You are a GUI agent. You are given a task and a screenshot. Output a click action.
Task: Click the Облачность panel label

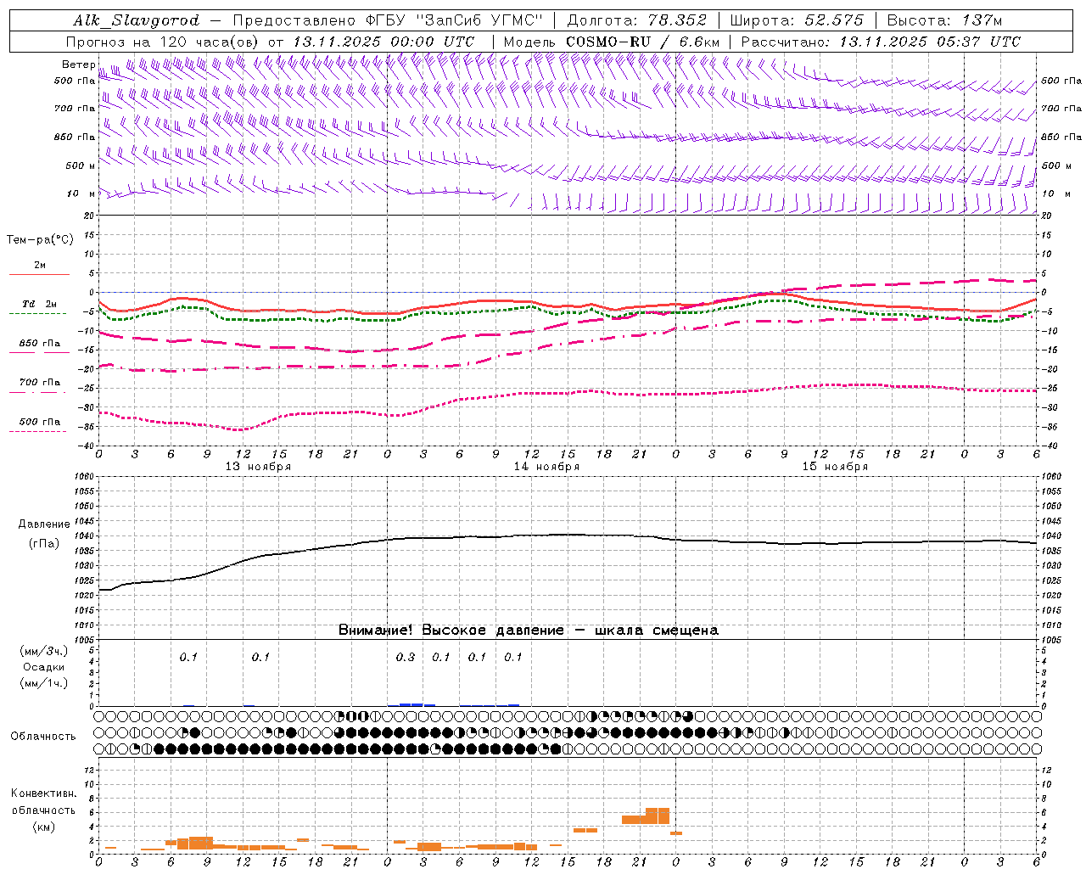(43, 737)
